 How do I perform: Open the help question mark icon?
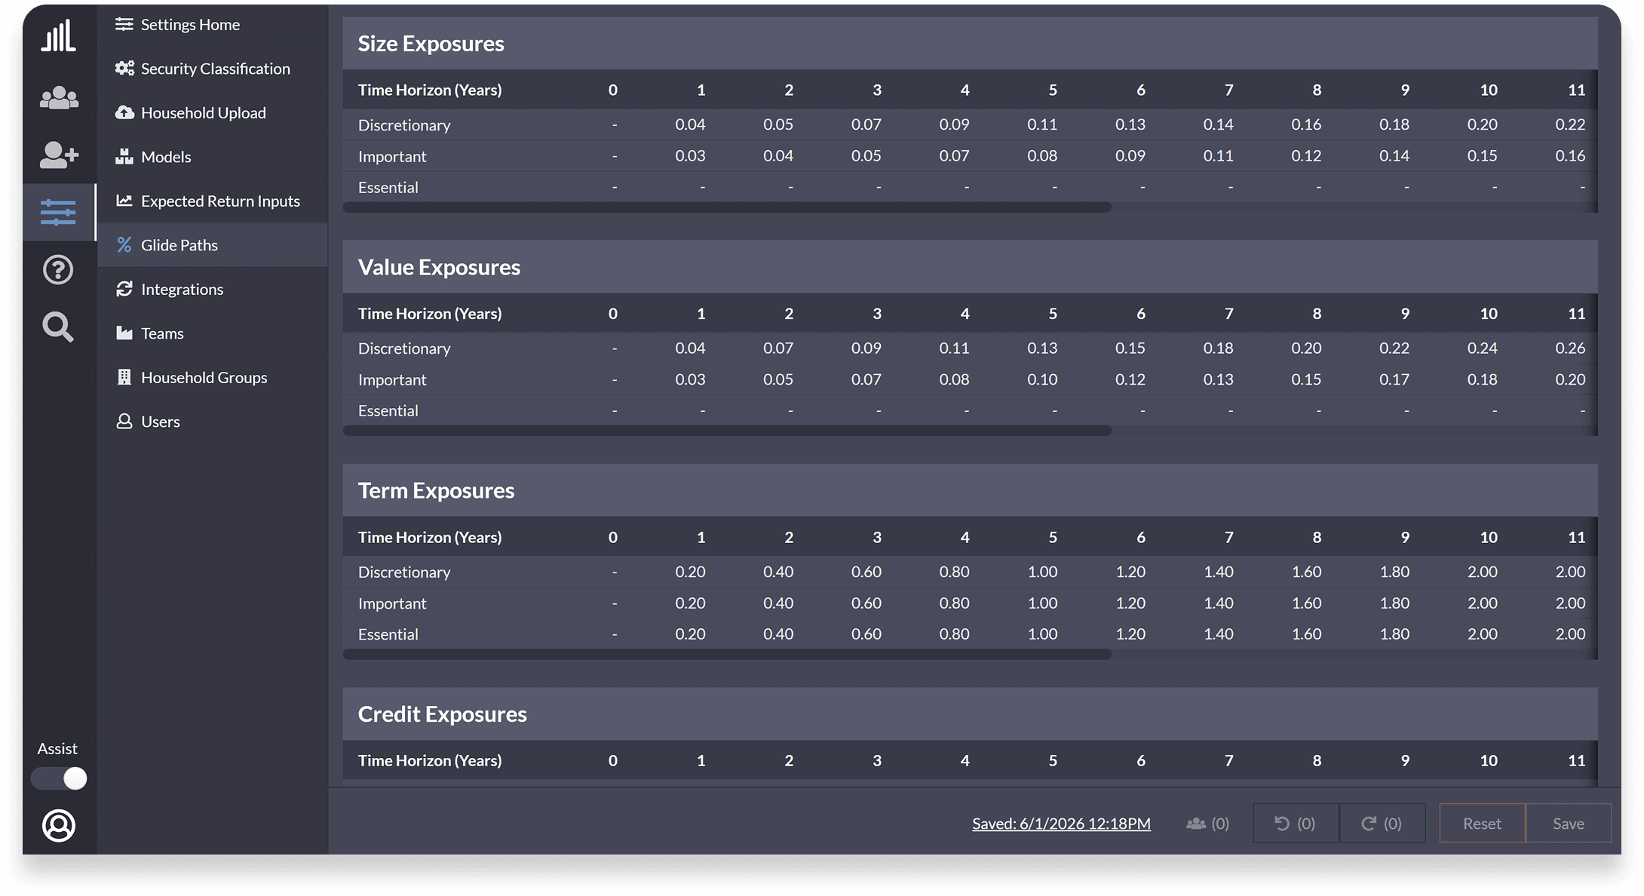pos(58,269)
